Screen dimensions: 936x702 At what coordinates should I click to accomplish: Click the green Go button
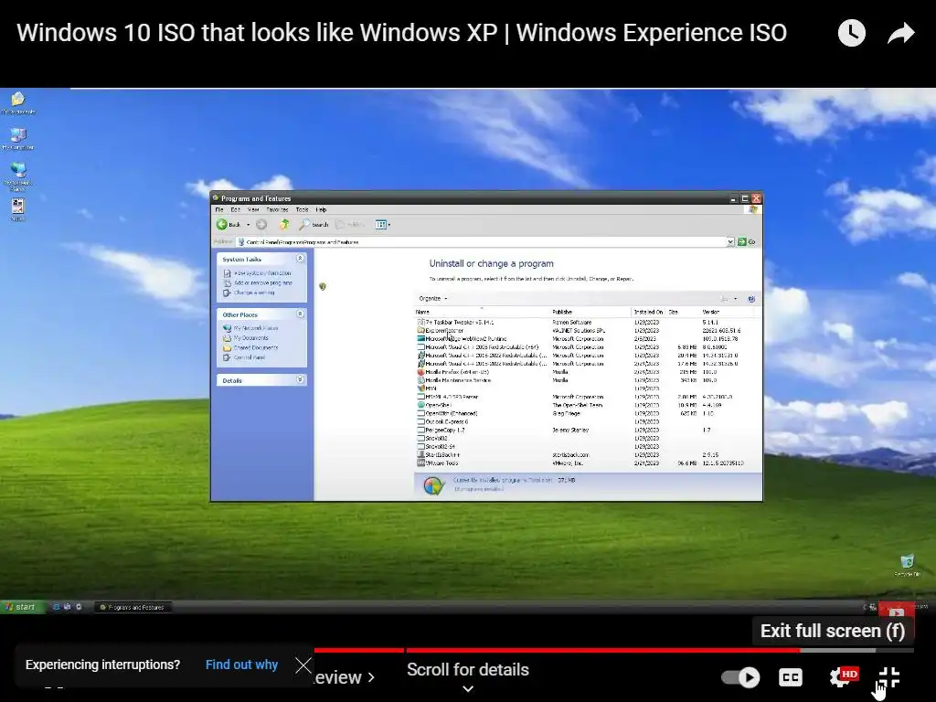tap(746, 241)
